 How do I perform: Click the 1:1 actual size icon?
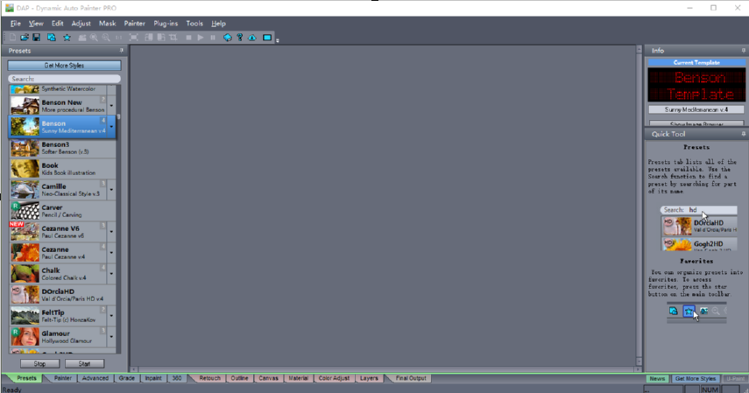[x=118, y=38]
